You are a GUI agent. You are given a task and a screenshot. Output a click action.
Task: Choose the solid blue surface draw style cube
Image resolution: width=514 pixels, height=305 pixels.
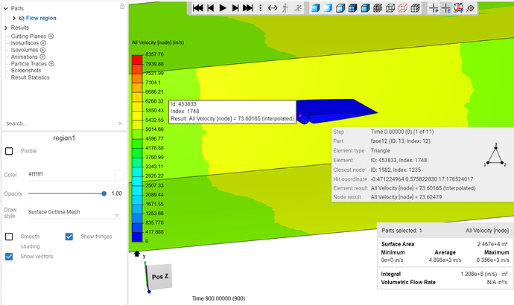(315, 8)
